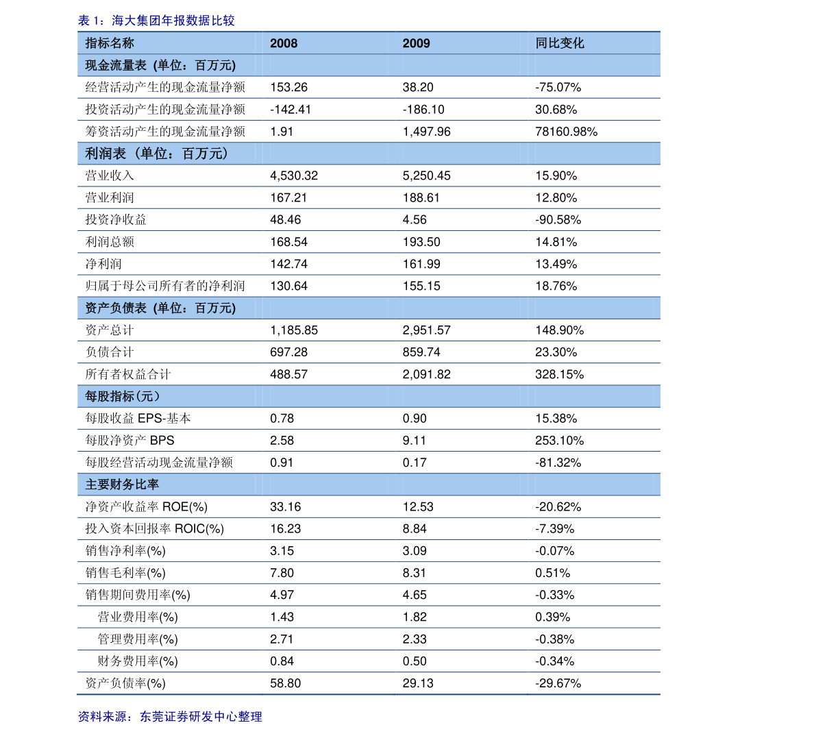Select the change value 328.15%

(x=560, y=374)
